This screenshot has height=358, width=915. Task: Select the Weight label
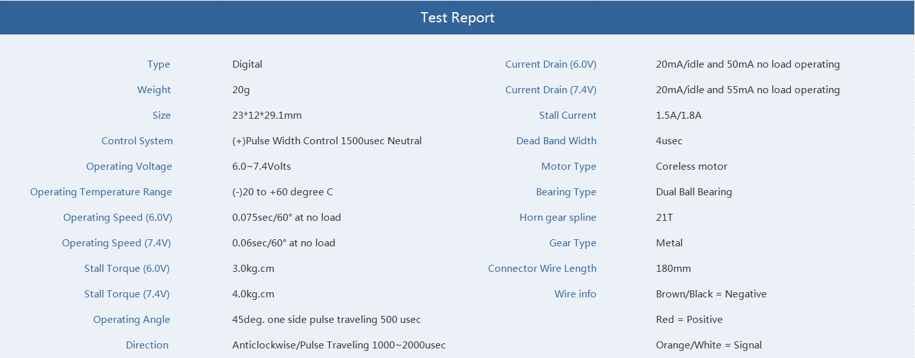[x=154, y=90]
